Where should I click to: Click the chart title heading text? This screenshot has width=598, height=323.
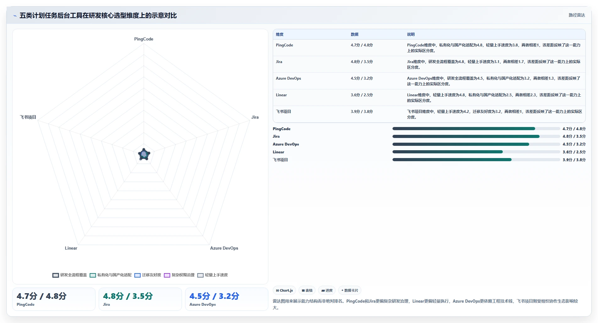[x=98, y=16]
